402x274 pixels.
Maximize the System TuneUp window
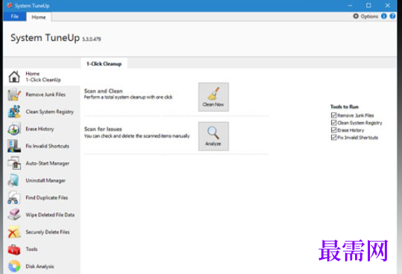pos(368,5)
